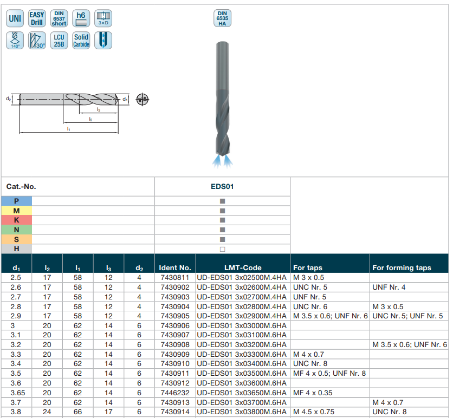Select Ident No. 7430912
The height and width of the screenshot is (418, 453).
point(175,383)
